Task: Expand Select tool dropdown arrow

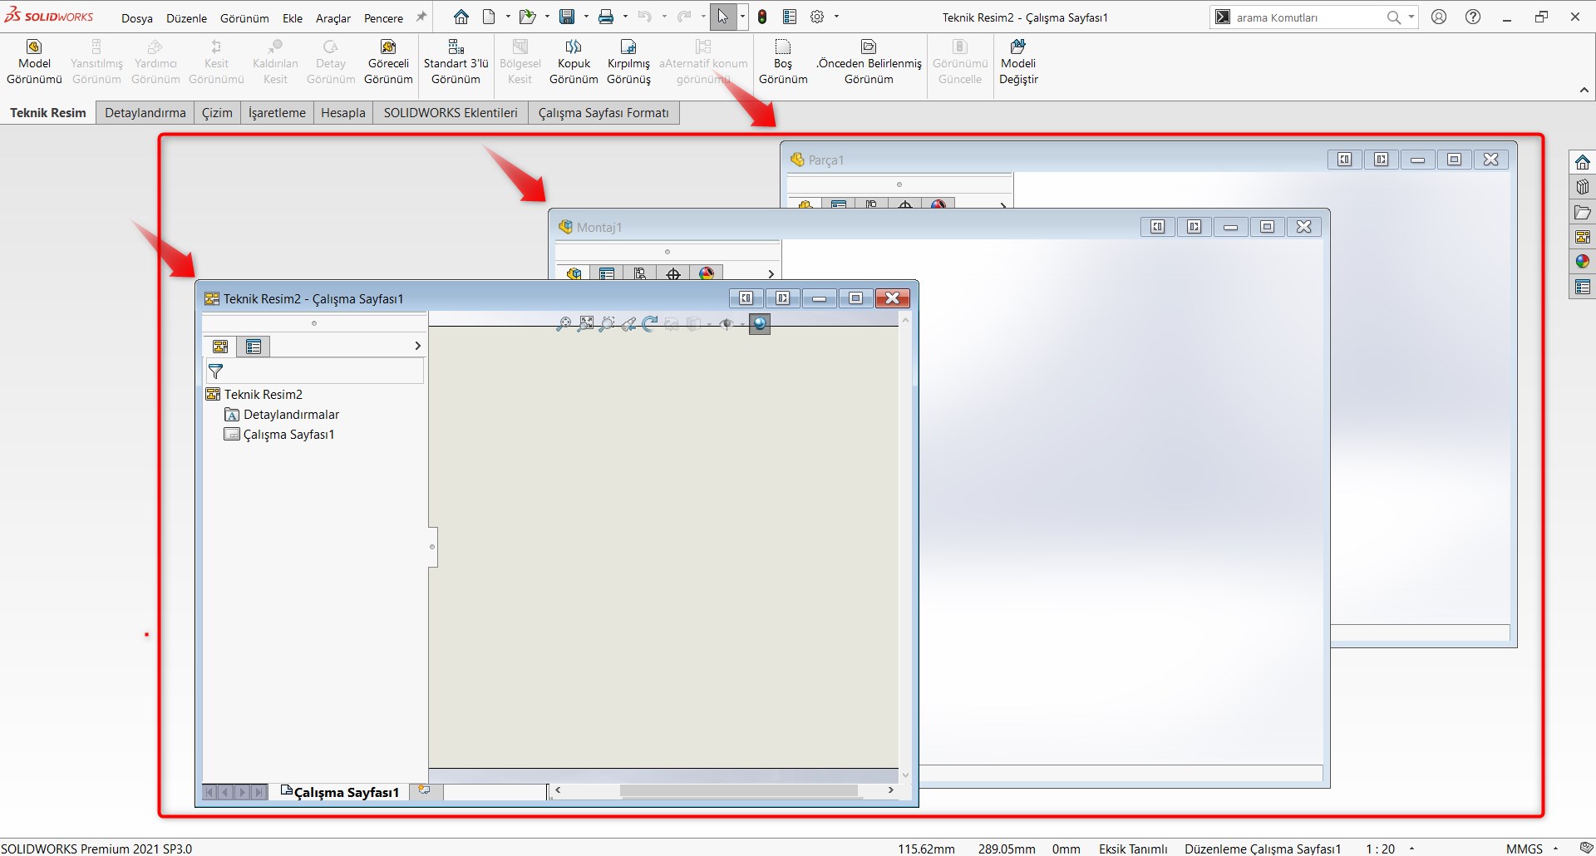Action: (x=742, y=17)
